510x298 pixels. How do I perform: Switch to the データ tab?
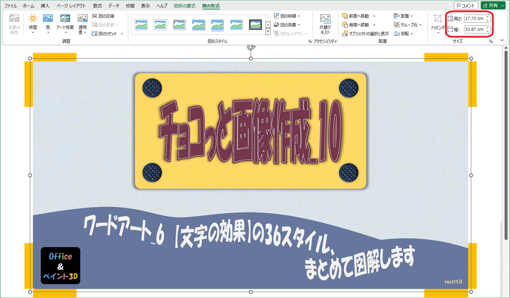tap(113, 6)
